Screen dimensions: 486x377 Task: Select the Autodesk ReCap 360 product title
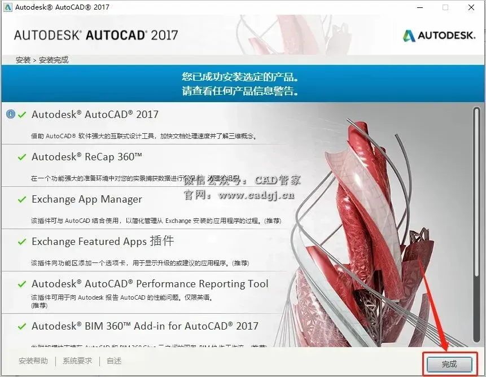[87, 157]
